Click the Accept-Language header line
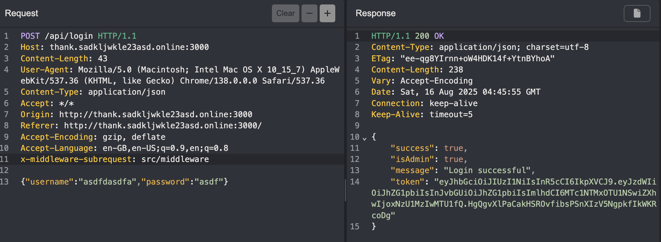 coord(124,148)
